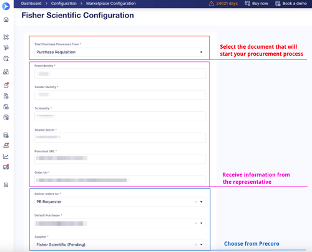The image size is (312, 252).
Task: Click the trial days warning triangle icon
Action: tap(212, 4)
